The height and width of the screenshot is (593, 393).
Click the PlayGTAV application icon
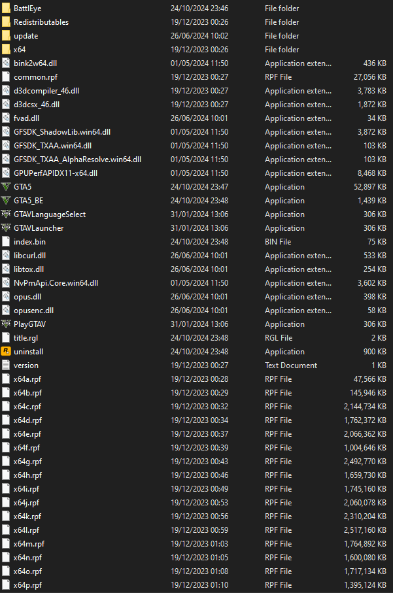[6, 324]
